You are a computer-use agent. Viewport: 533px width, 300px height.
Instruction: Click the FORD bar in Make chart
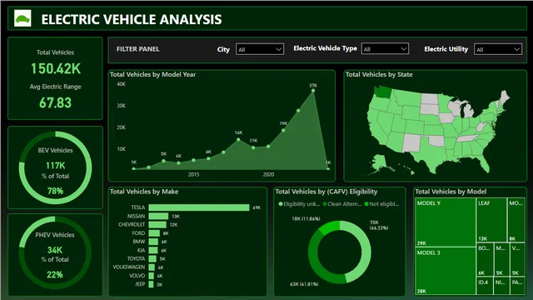154,233
